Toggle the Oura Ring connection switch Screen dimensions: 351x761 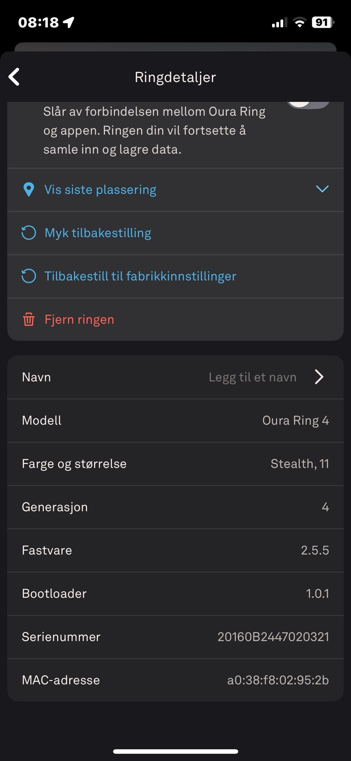(308, 104)
